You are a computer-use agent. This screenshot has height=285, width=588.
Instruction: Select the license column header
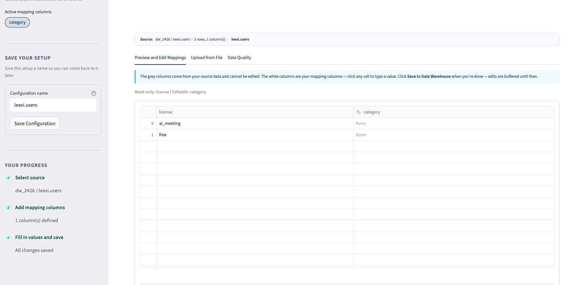[255, 112]
